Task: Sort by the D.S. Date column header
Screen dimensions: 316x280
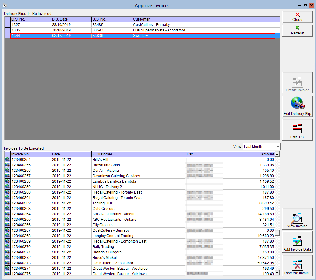Action: [x=71, y=19]
